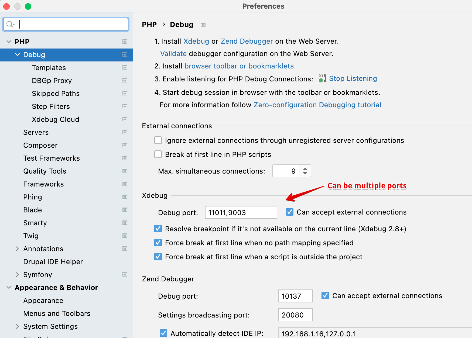Open browser toolbar or bookmarklets link

tap(240, 66)
